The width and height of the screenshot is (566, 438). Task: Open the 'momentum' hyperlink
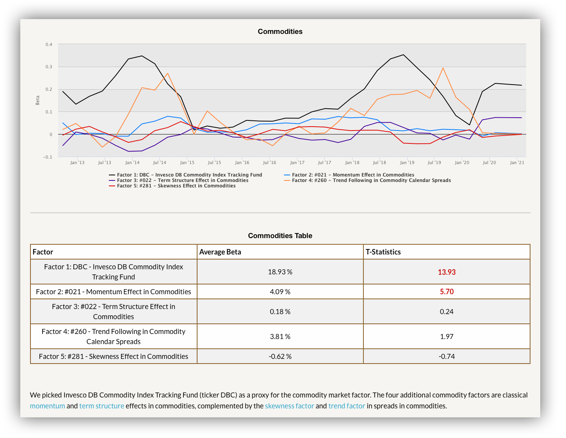(x=47, y=406)
